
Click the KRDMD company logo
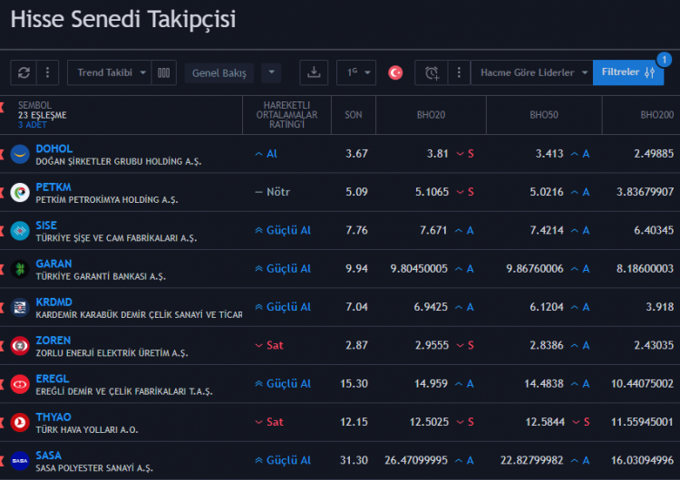pos(20,308)
